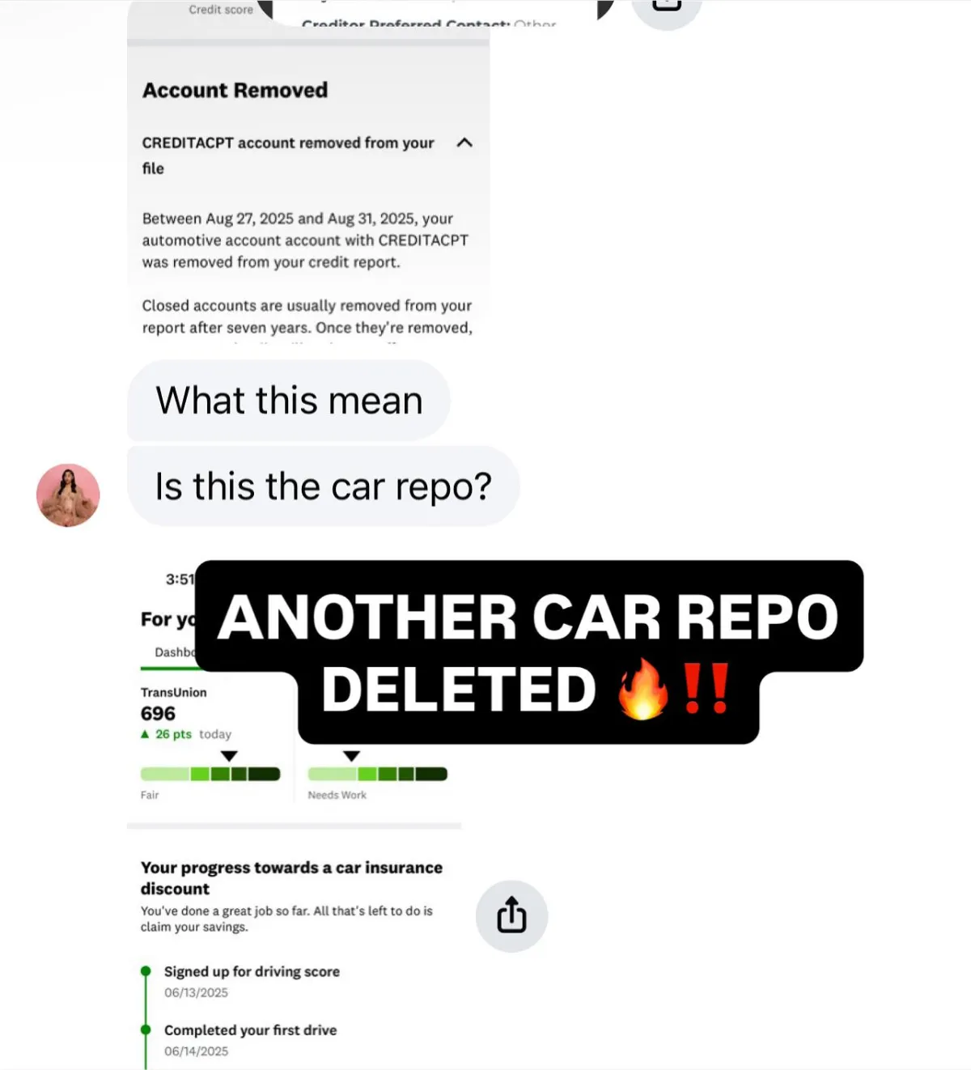Collapse the CREDITACPT account removed chevron
971x1070 pixels.
coord(464,142)
